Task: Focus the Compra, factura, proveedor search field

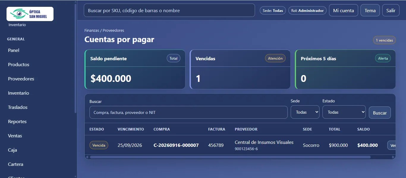Action: [188, 112]
